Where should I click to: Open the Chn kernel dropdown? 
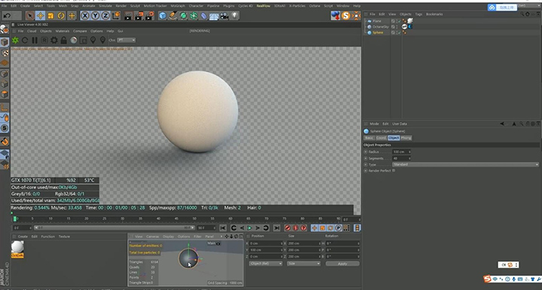[126, 40]
